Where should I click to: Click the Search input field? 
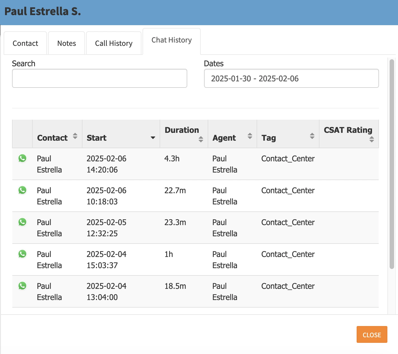[99, 79]
